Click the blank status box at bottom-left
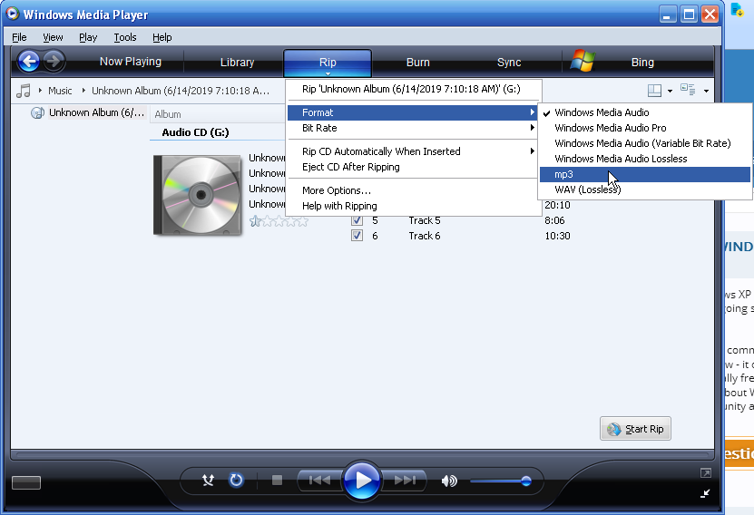The image size is (754, 515). pyautogui.click(x=26, y=482)
